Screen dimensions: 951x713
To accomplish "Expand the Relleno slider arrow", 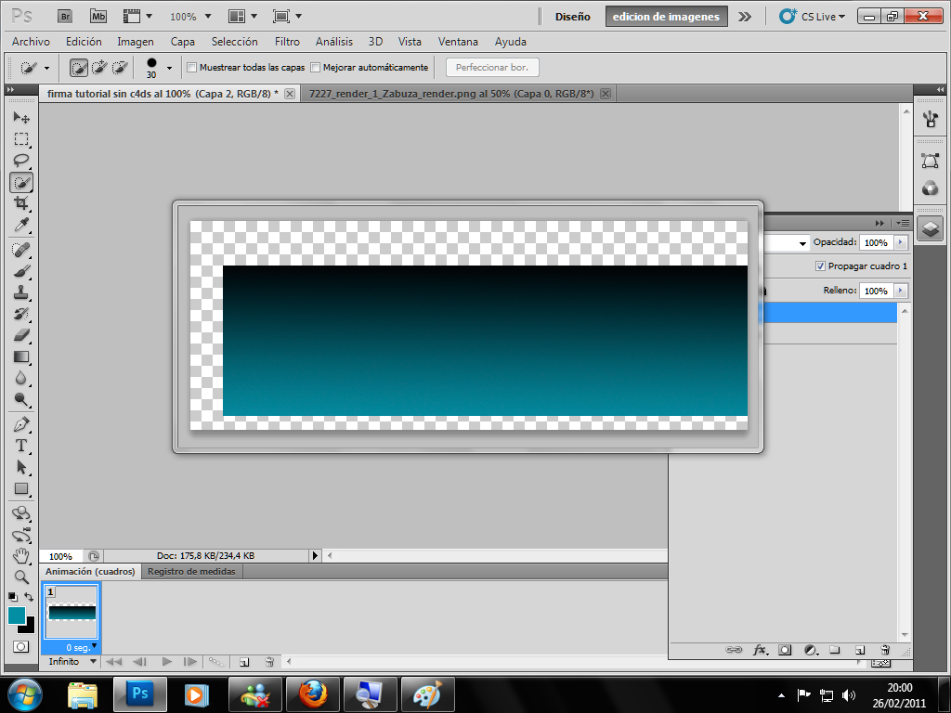I will 901,291.
